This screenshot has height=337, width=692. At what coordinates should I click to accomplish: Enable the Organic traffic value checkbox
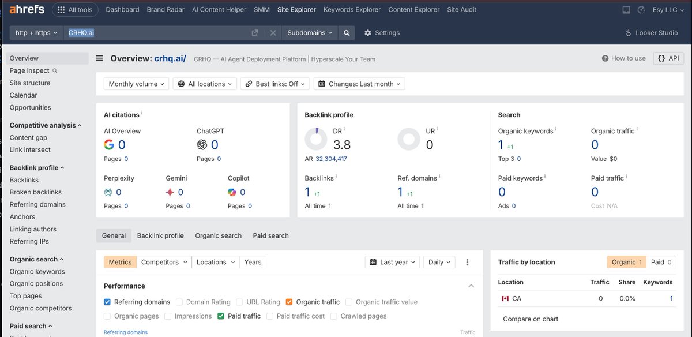[349, 302]
